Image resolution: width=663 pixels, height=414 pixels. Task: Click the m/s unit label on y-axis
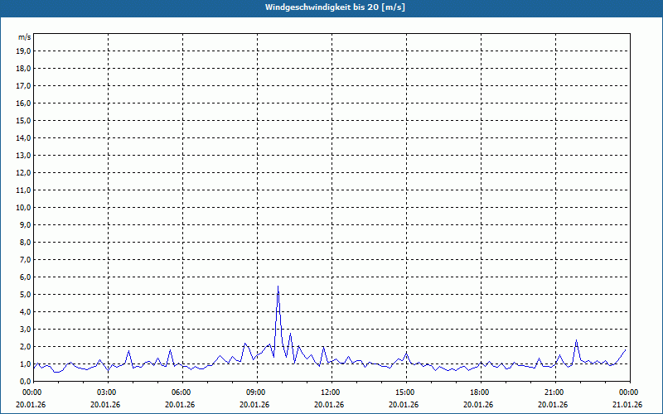24,37
